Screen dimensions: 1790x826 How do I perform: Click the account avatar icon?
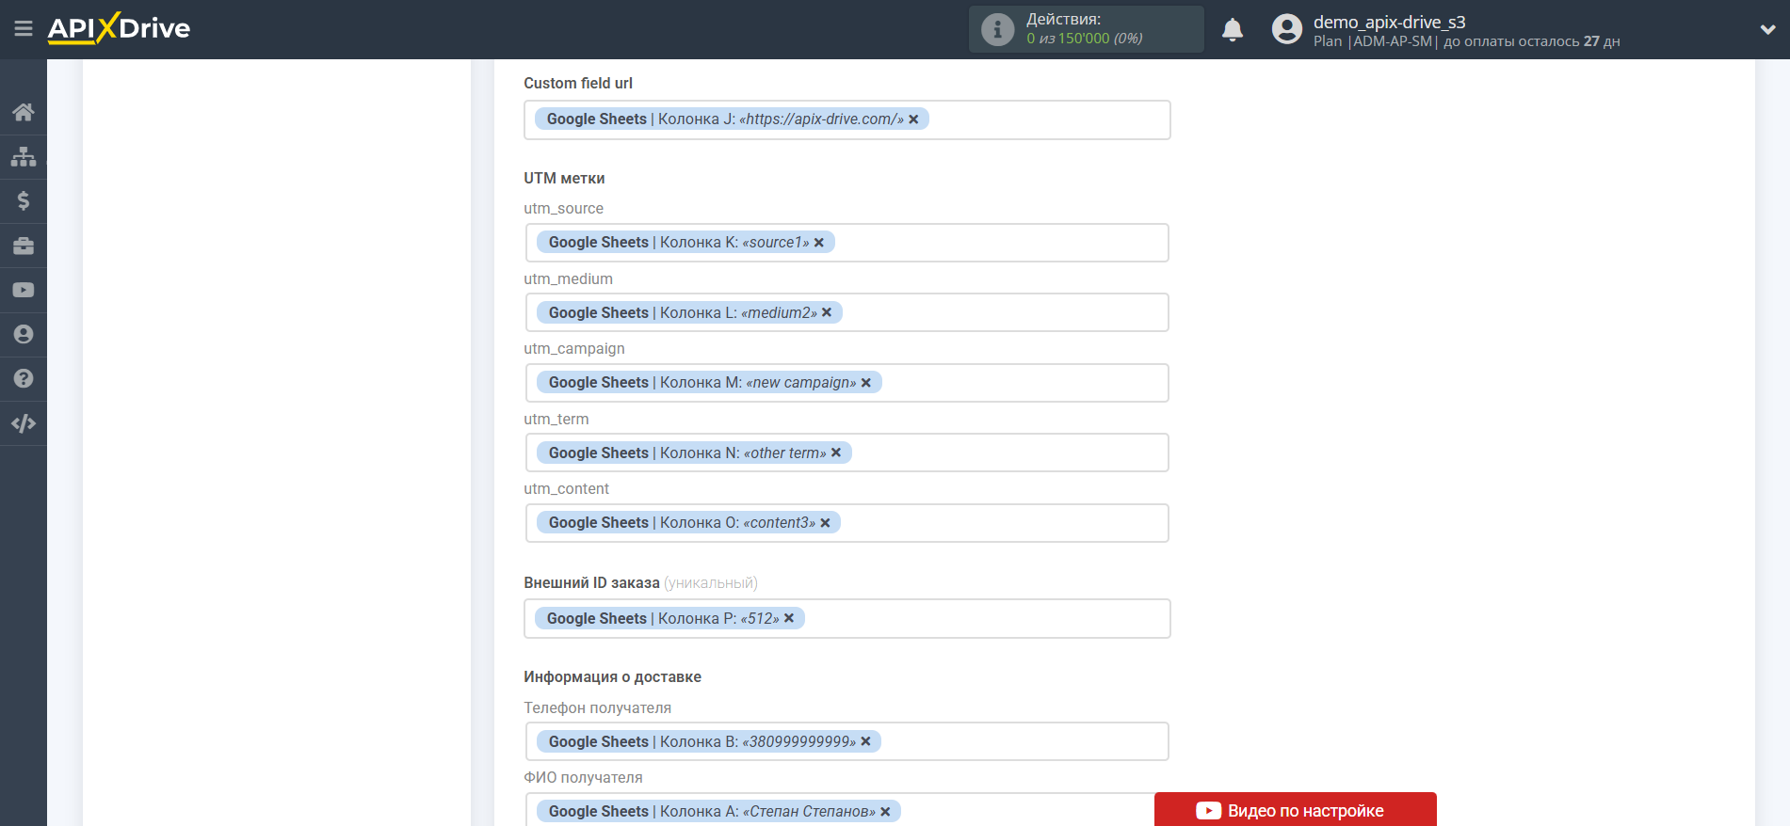[x=1286, y=29]
